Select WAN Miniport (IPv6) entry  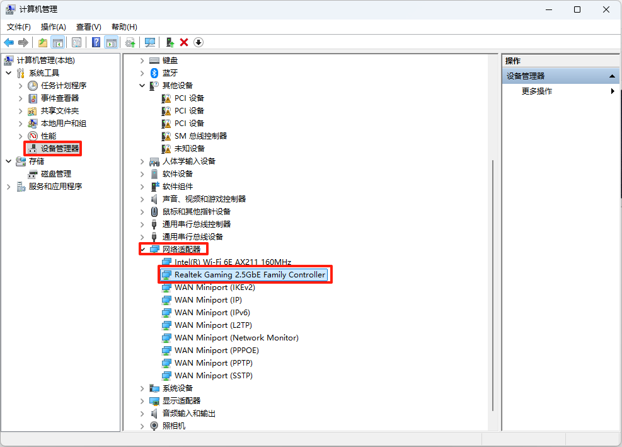click(x=212, y=313)
